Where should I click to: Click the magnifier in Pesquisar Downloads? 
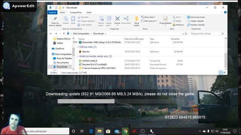223,33
